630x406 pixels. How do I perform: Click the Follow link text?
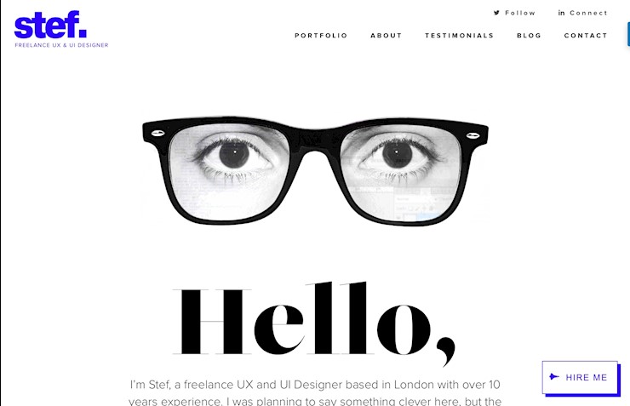click(x=520, y=13)
